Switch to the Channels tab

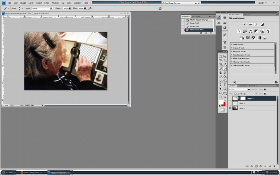[242, 86]
